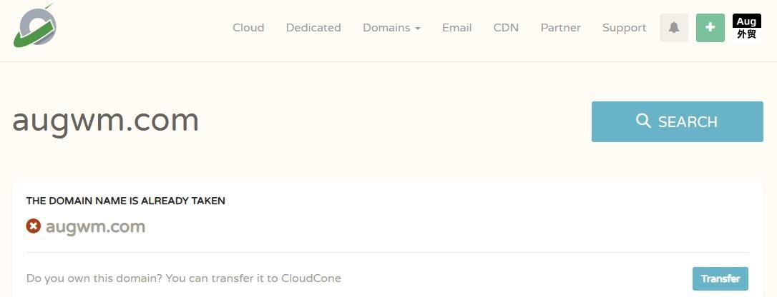Click the CloudCone logo
The height and width of the screenshot is (297, 777).
click(x=34, y=26)
